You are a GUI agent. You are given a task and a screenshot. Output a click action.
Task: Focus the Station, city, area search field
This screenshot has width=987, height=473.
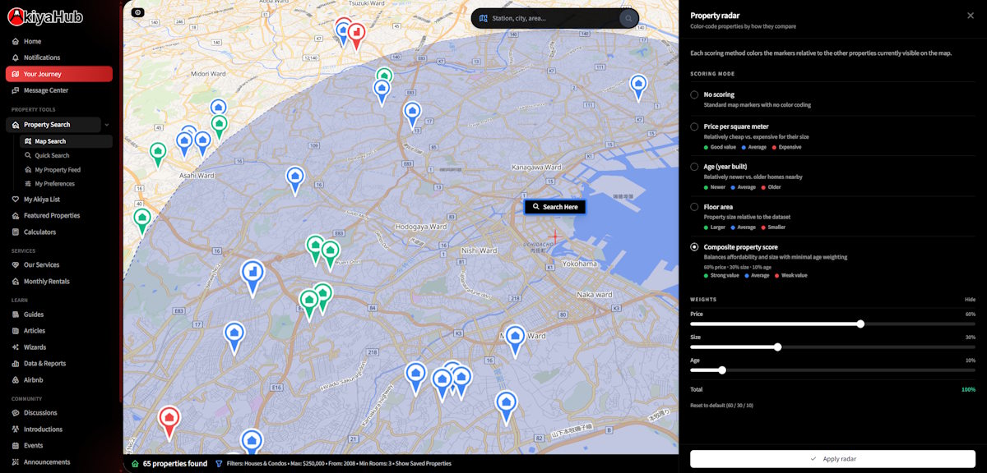click(553, 18)
